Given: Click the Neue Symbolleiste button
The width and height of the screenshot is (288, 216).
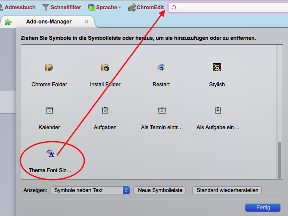Looking at the screenshot, I should point(160,190).
